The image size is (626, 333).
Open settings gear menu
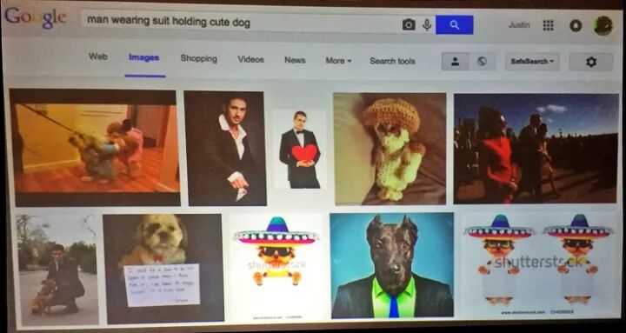point(591,62)
